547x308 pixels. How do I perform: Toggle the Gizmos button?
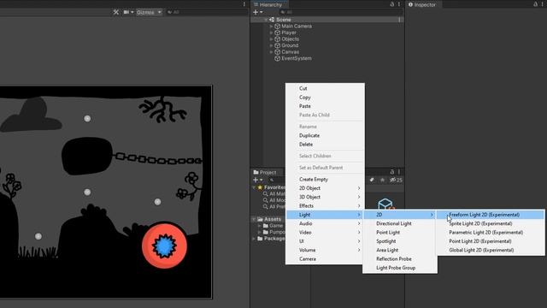pyautogui.click(x=145, y=12)
